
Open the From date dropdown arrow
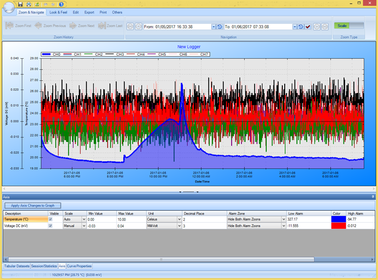coord(214,27)
